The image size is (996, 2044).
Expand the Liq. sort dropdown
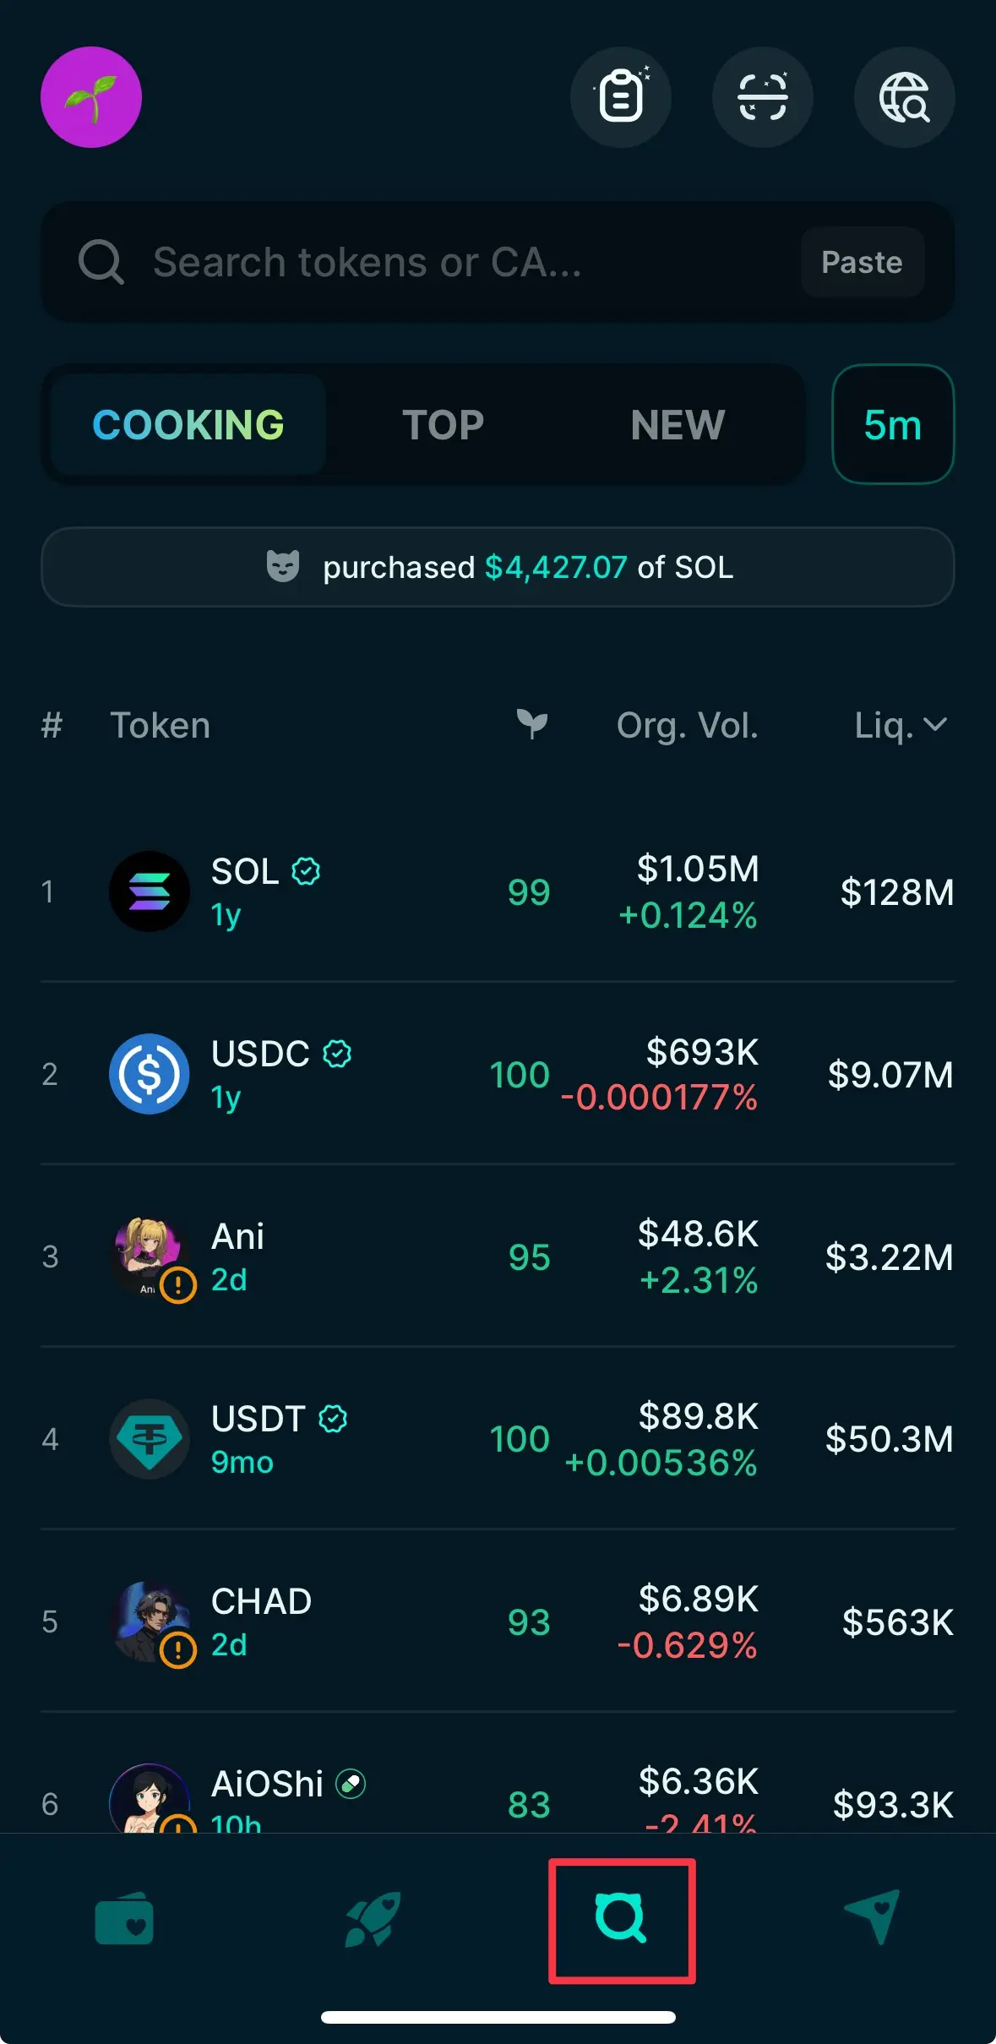(x=901, y=725)
